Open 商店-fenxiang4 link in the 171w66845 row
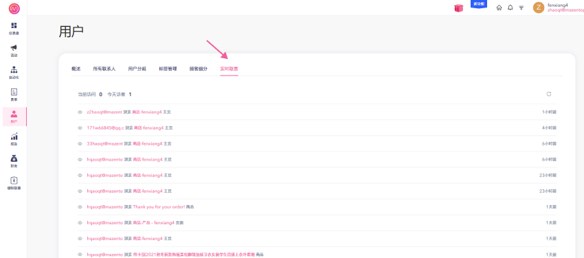 point(148,128)
